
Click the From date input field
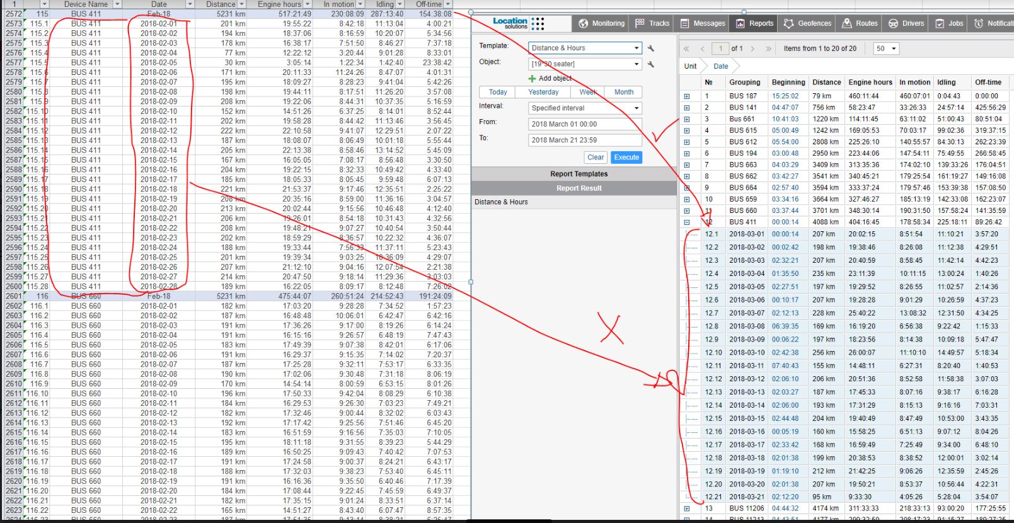coord(585,124)
